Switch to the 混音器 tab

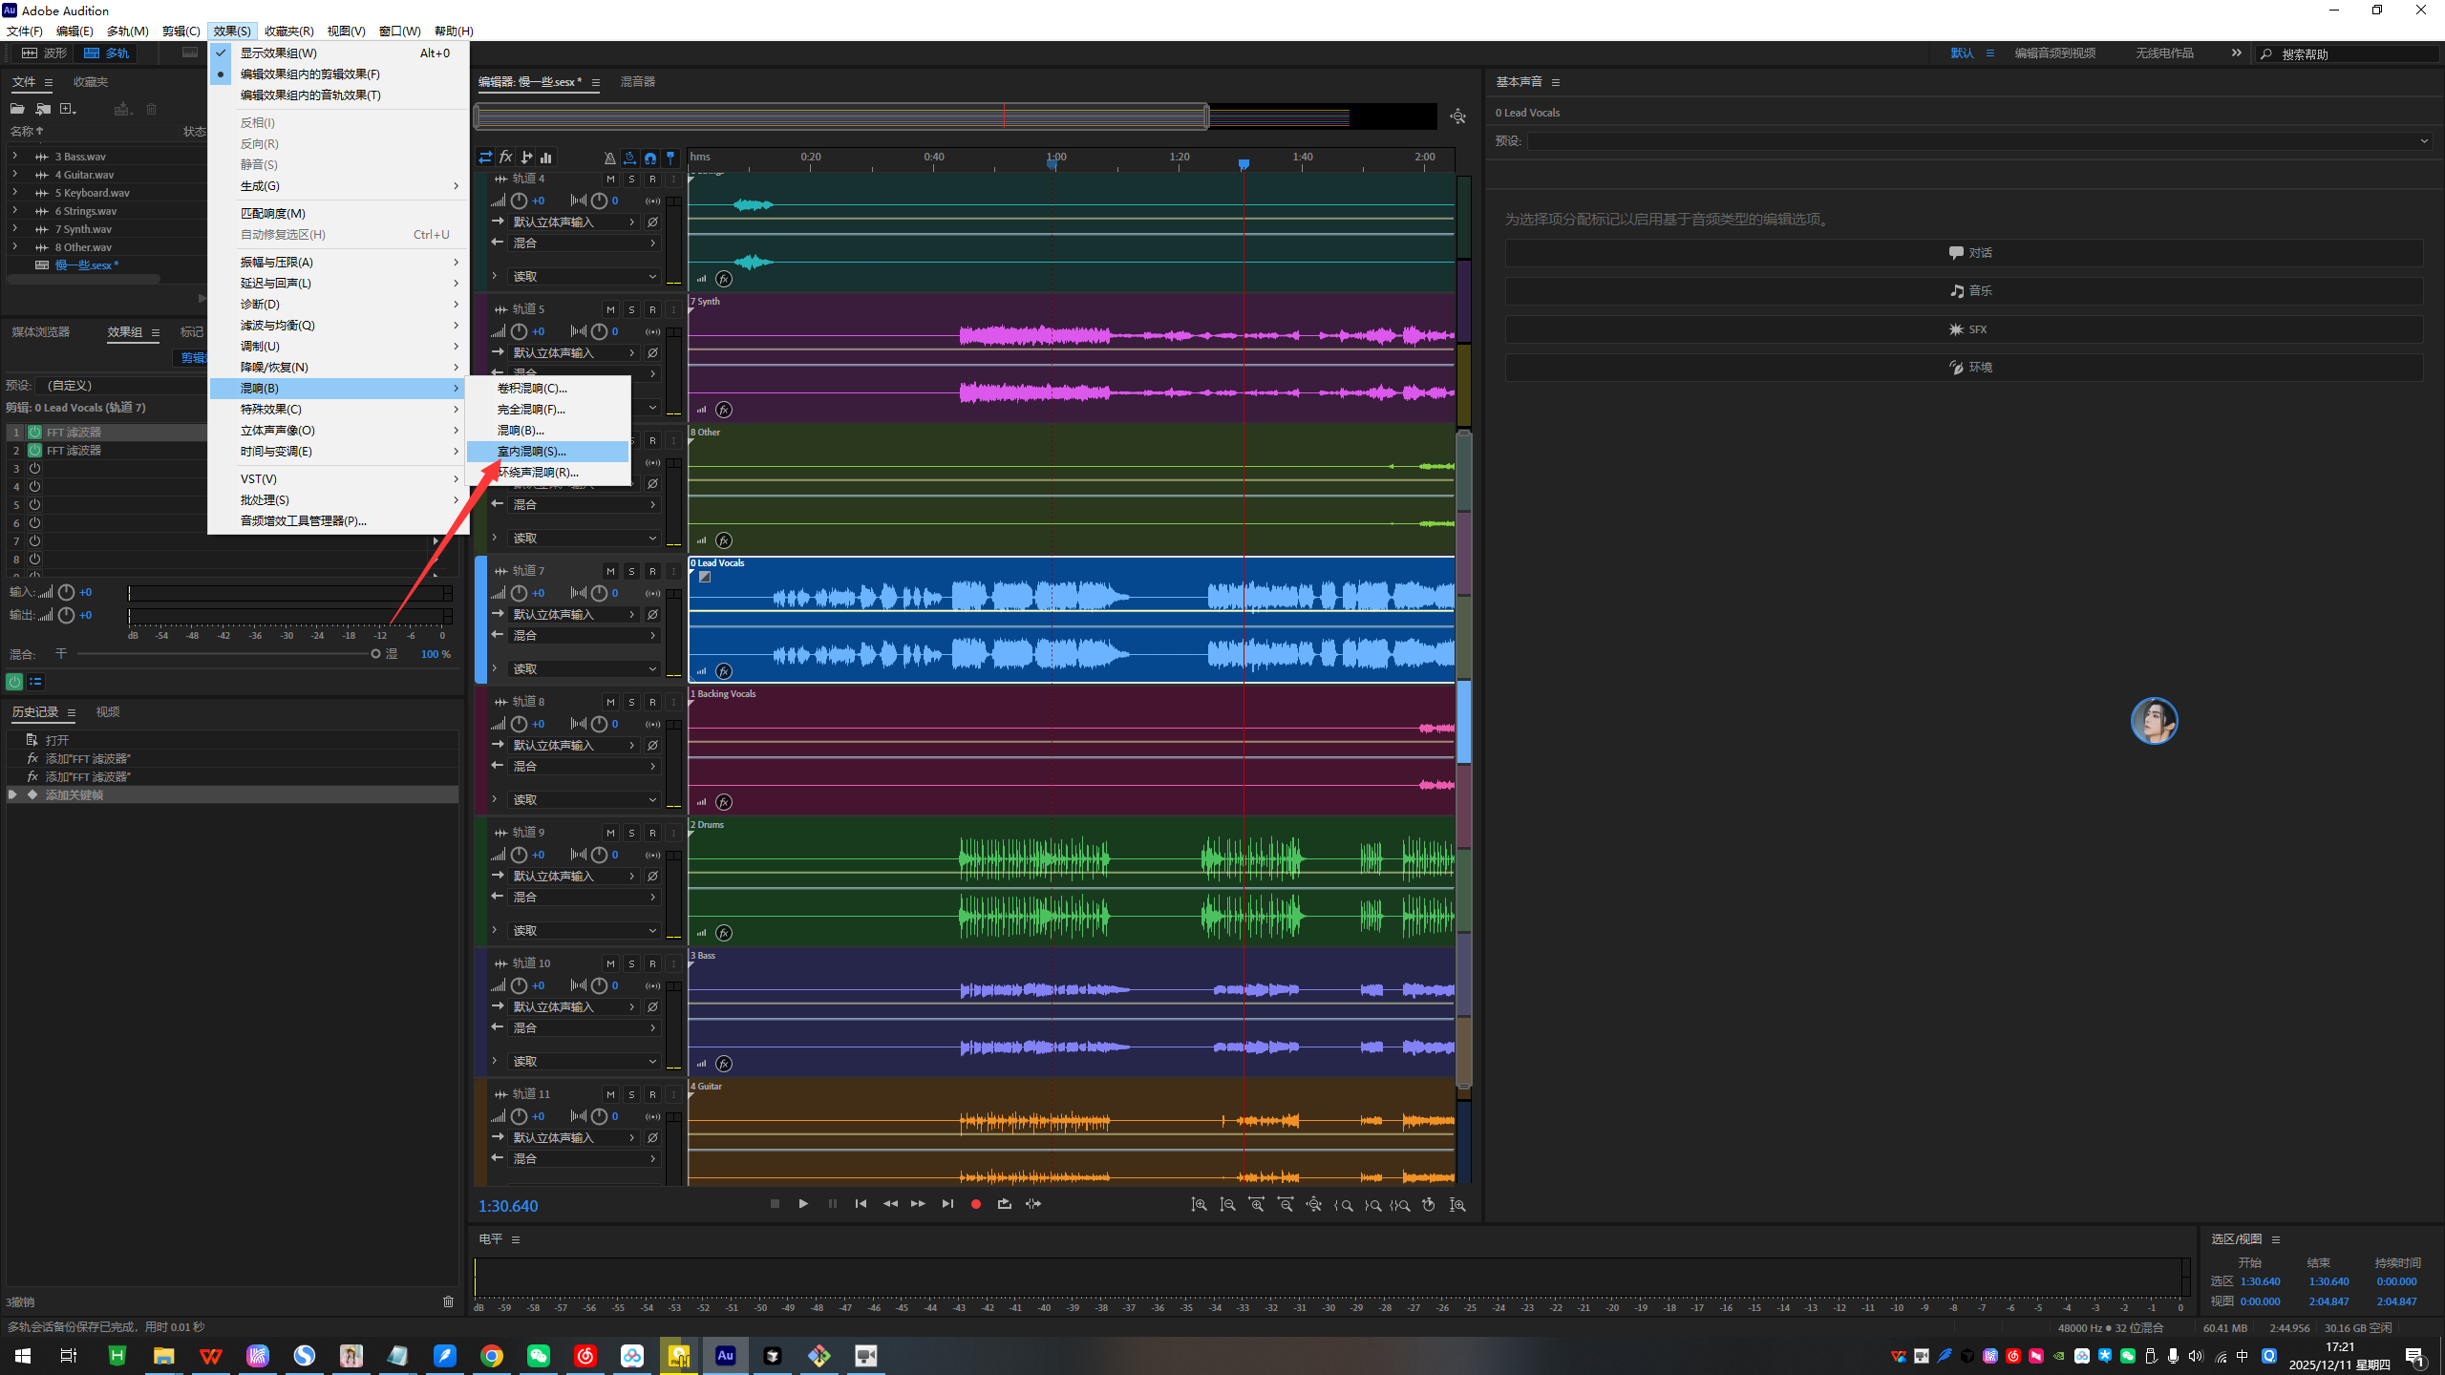point(637,82)
